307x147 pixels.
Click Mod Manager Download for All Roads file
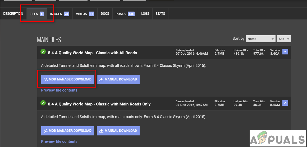click(x=68, y=79)
